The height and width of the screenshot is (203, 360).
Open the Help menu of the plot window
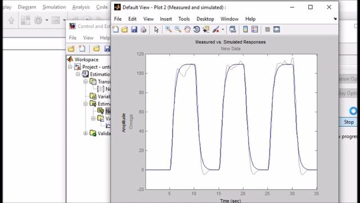point(250,19)
